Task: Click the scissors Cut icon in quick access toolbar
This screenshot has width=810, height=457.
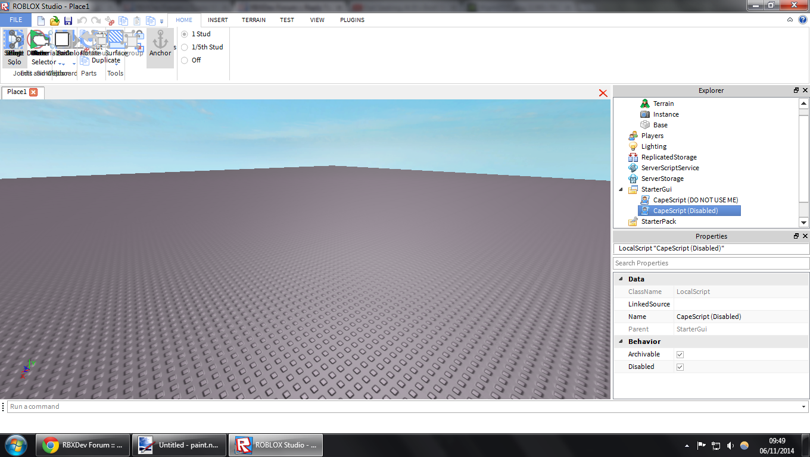Action: [x=110, y=21]
